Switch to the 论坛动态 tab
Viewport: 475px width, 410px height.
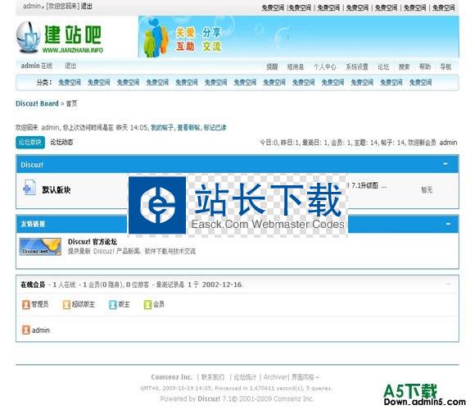[61, 142]
